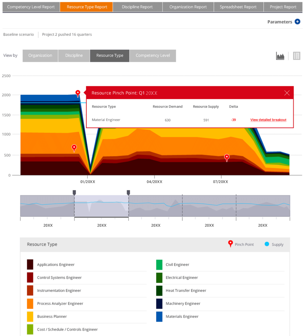The height and width of the screenshot is (336, 305).
Task: Select the Control Systems Engineer legend label
Action: click(59, 278)
